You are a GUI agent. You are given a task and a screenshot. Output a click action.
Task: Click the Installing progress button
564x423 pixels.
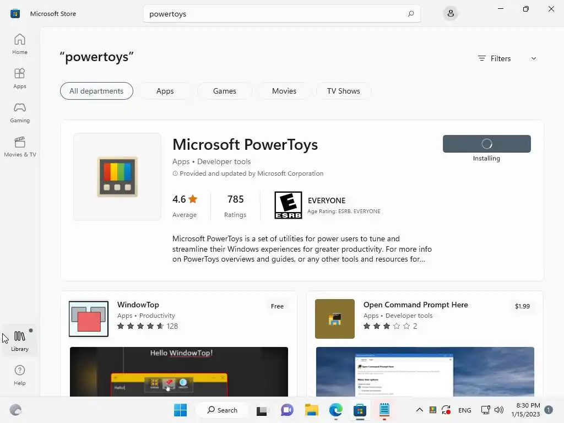tap(487, 144)
